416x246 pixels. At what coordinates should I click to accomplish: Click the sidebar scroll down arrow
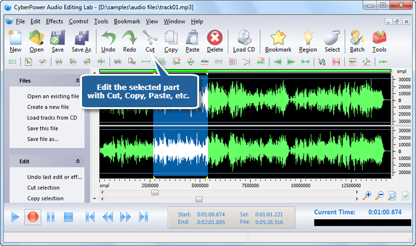(94, 199)
